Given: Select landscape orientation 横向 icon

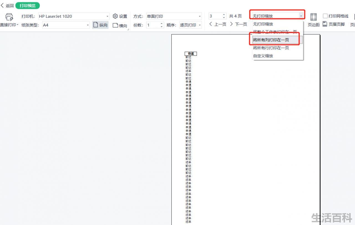Looking at the screenshot, I should (x=115, y=26).
